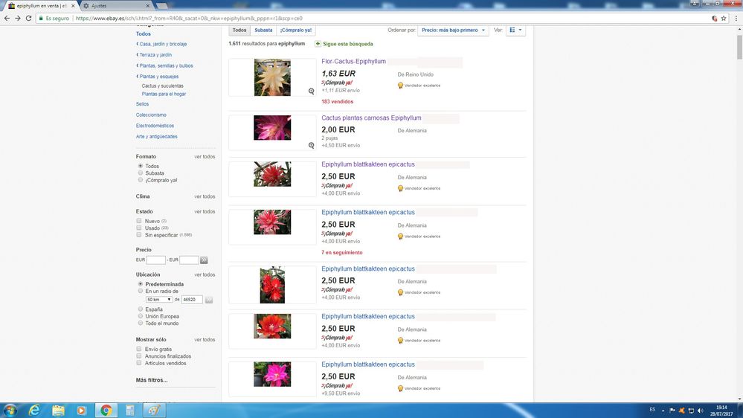This screenshot has height=418, width=743.
Task: Click Sigue esta búsqueda link
Action: point(348,44)
